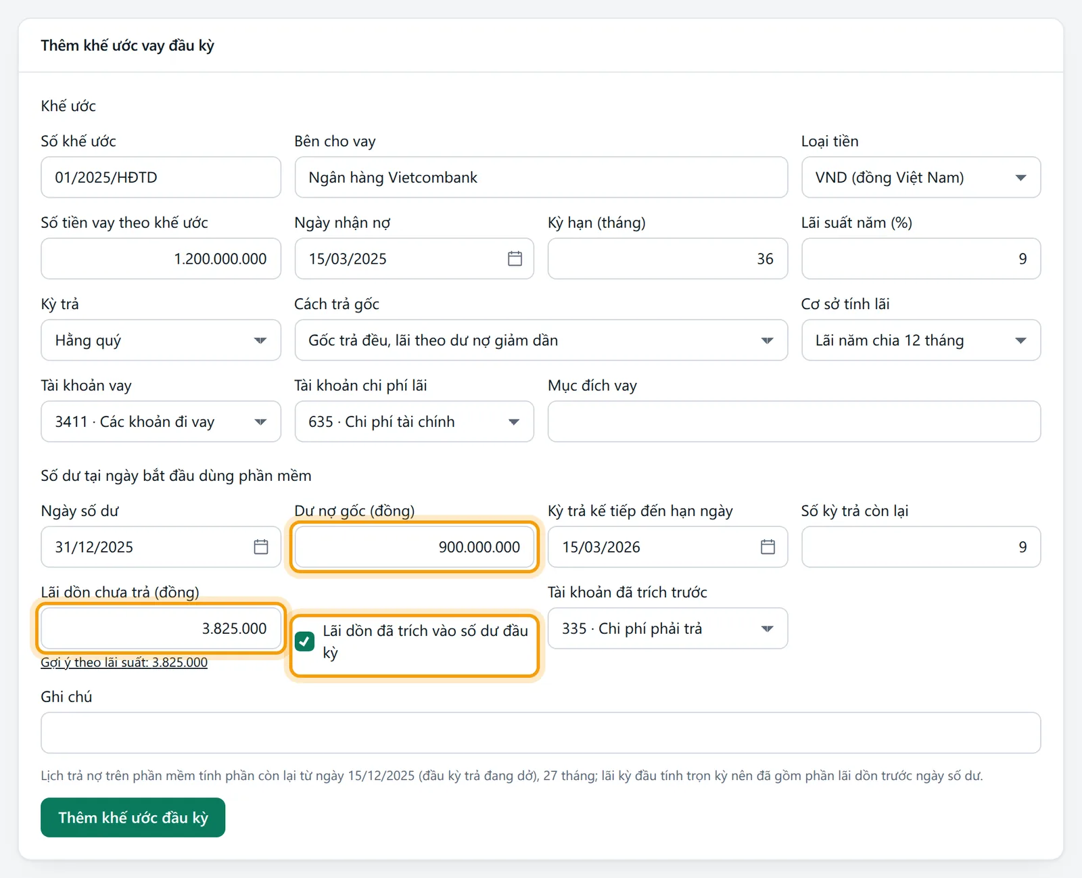The width and height of the screenshot is (1082, 878).
Task: Focus the Số khế ước field
Action: [x=161, y=177]
